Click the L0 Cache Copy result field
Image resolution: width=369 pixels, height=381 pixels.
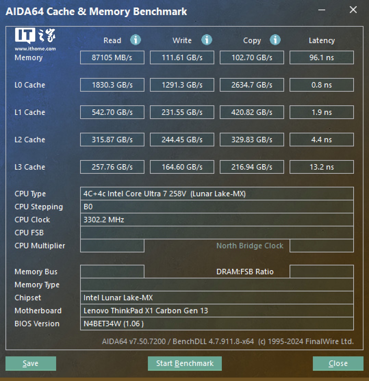click(252, 85)
